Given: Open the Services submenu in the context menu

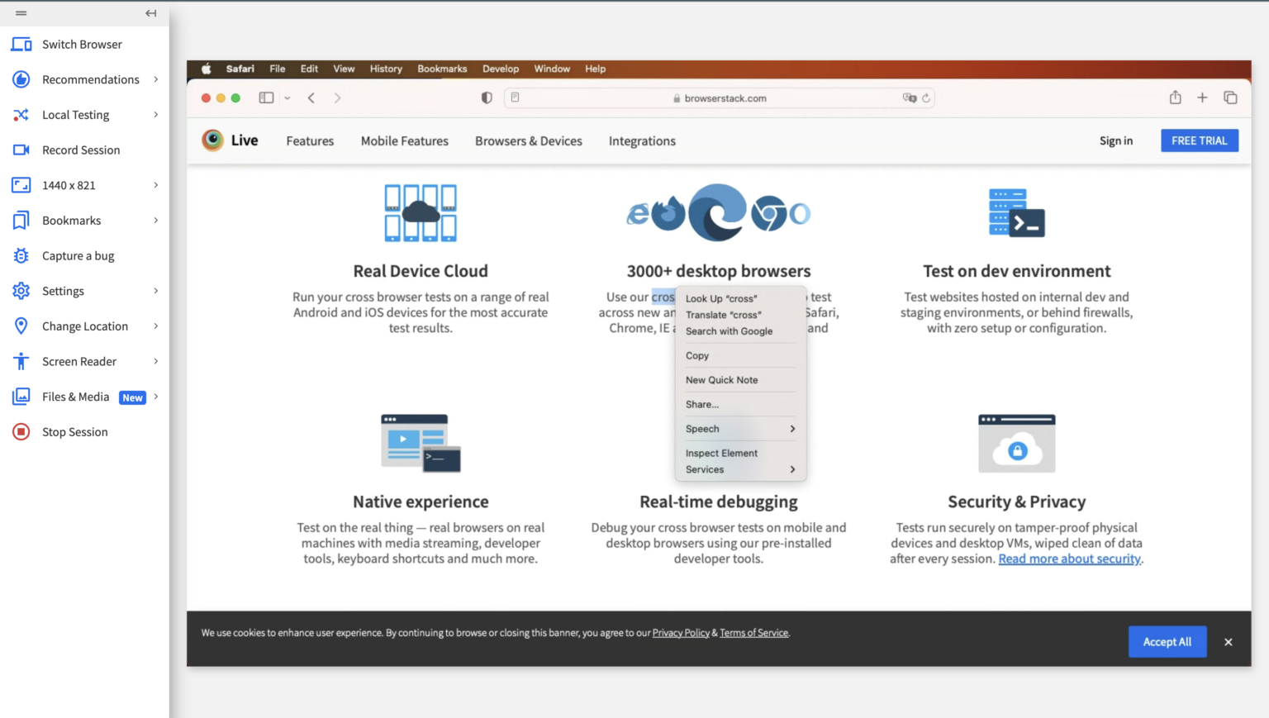Looking at the screenshot, I should coord(740,469).
